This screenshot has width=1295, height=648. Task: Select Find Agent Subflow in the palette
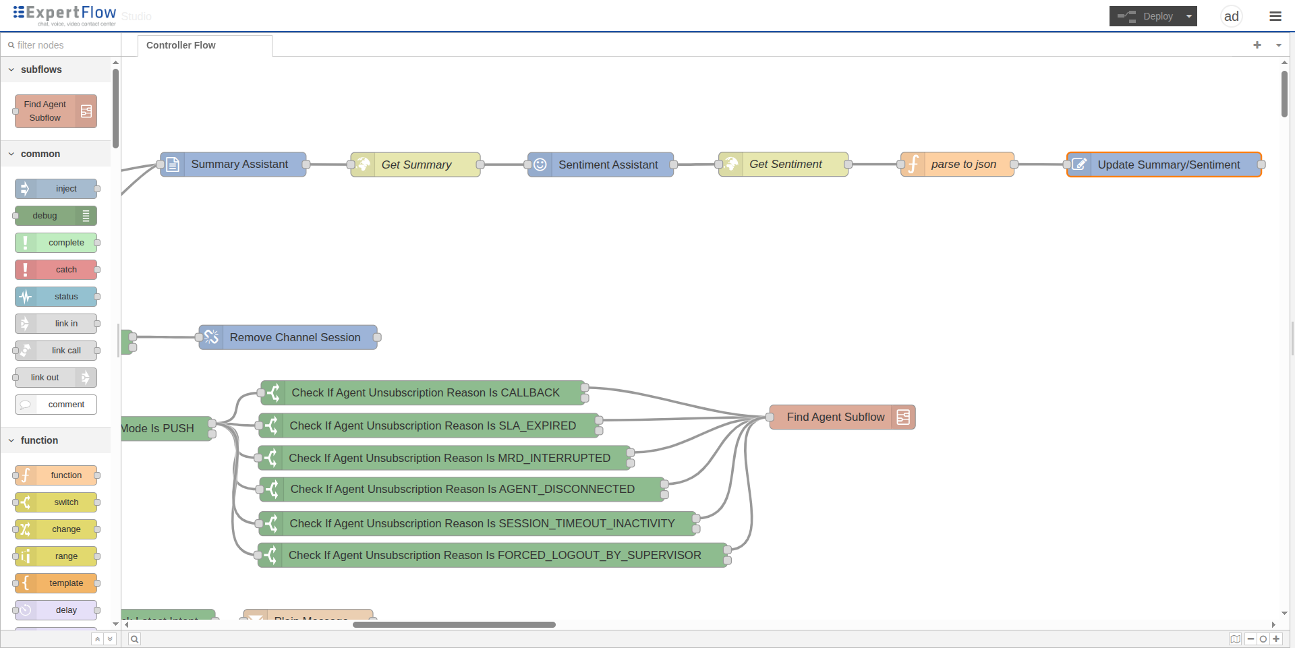[x=55, y=111]
